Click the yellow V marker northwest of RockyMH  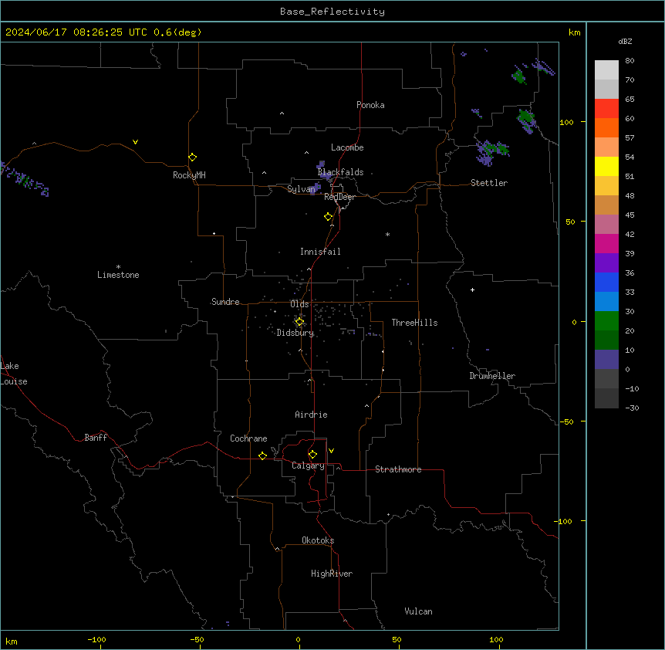(x=135, y=142)
